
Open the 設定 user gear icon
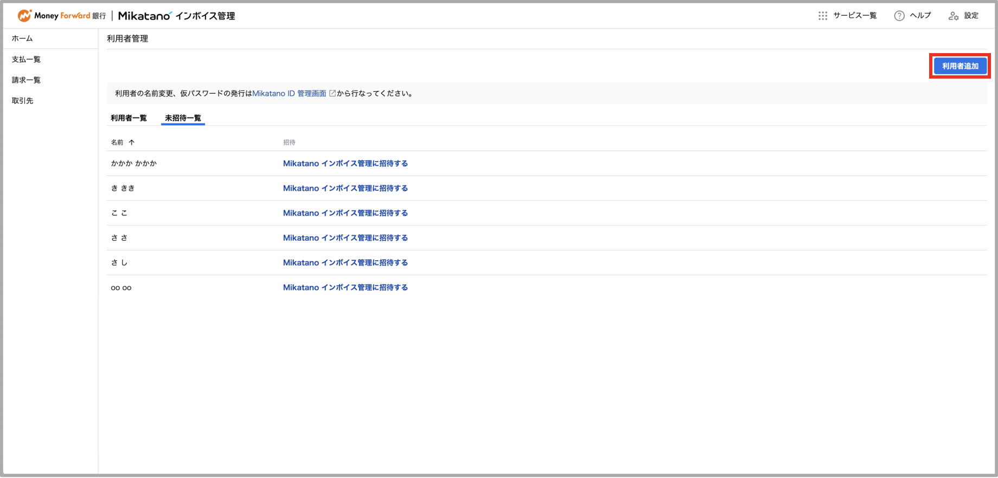coord(954,16)
